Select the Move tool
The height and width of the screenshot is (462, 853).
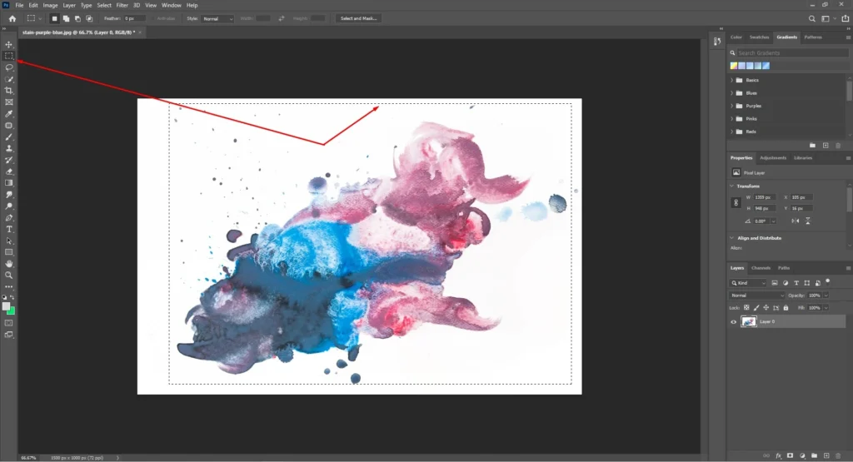[x=8, y=45]
